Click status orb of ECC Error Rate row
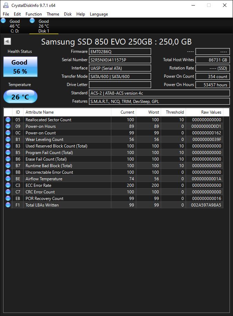 point(8,185)
